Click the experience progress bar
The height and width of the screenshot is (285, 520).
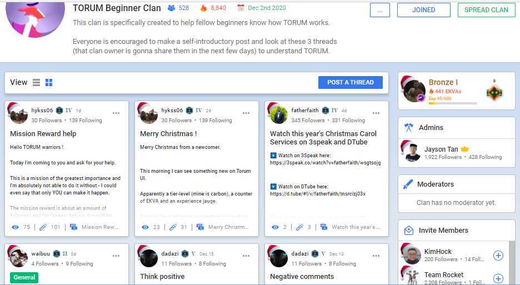pos(453,103)
